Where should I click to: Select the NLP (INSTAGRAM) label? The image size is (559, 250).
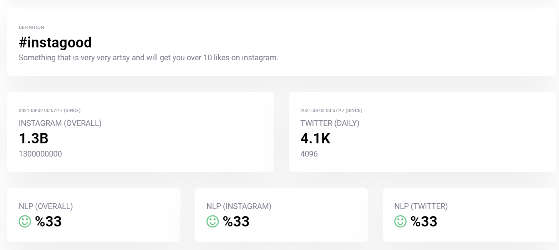click(239, 206)
